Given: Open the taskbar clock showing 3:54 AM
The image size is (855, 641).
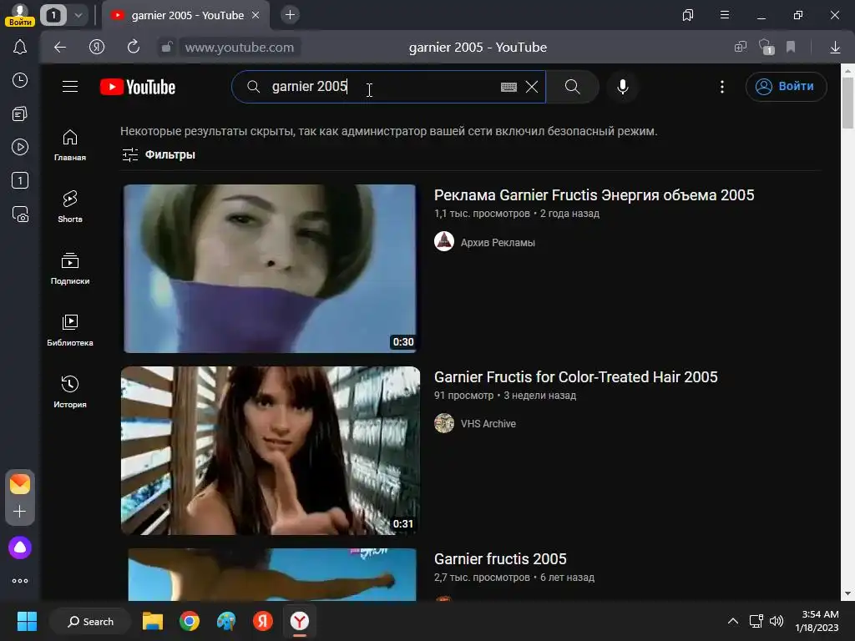Looking at the screenshot, I should (817, 621).
